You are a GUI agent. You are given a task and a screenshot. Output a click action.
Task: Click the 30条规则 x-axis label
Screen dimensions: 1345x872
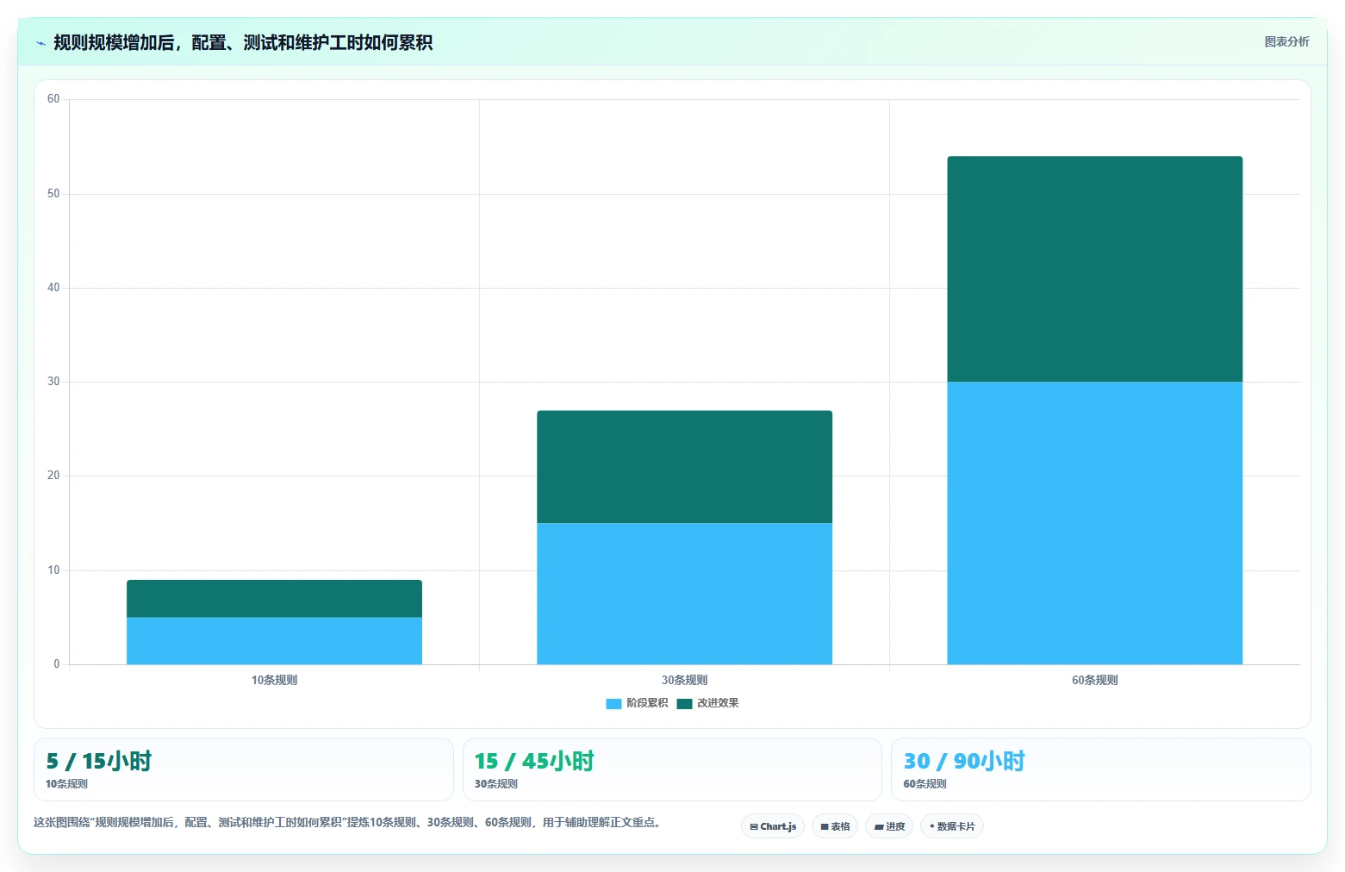(684, 680)
